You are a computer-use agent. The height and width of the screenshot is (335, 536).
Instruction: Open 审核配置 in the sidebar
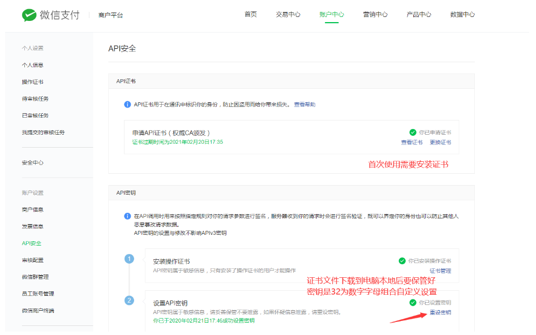(x=32, y=260)
